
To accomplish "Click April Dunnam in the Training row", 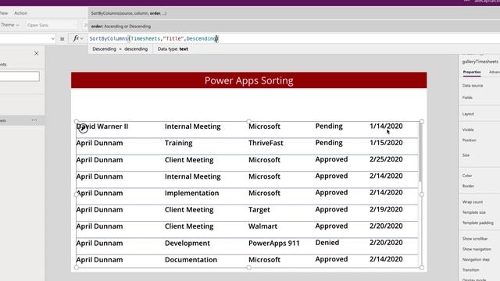I will 99,143.
